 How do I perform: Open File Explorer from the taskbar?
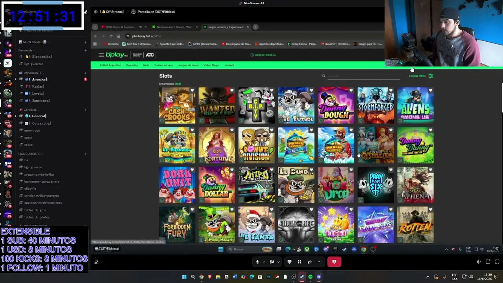pyautogui.click(x=218, y=277)
